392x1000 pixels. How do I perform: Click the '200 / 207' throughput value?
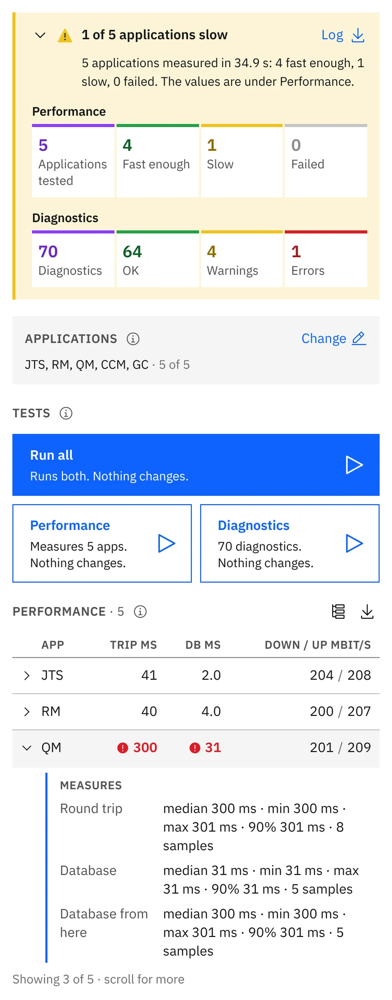[340, 711]
